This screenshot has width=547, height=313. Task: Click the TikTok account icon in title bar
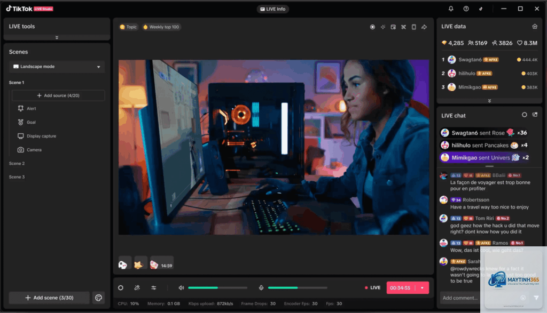[x=481, y=9]
